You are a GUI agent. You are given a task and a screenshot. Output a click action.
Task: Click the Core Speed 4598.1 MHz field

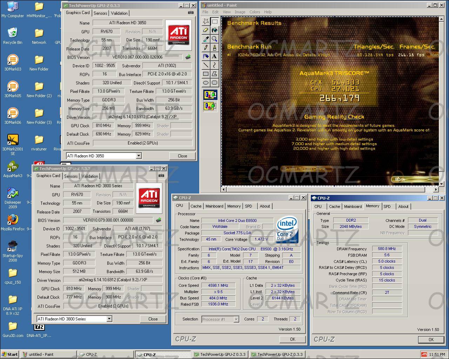[218, 286]
